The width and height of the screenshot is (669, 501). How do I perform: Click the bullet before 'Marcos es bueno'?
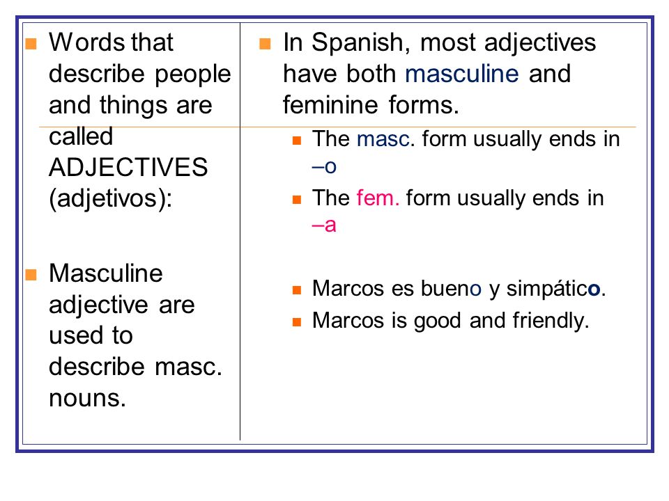297,290
